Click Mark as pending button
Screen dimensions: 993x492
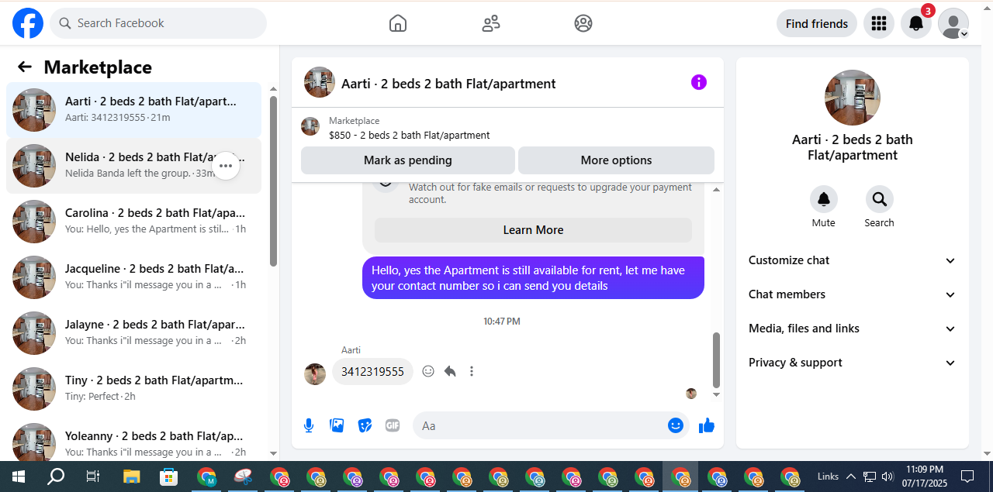point(408,160)
